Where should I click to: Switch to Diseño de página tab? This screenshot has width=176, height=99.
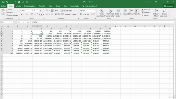(30, 6)
